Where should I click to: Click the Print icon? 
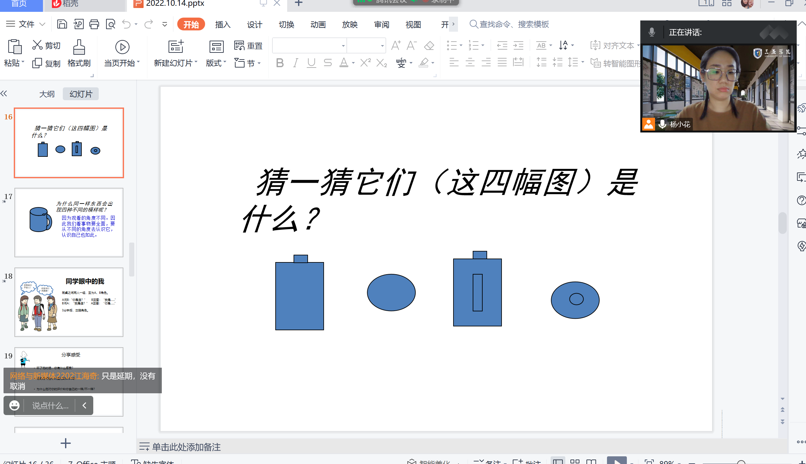tap(94, 24)
